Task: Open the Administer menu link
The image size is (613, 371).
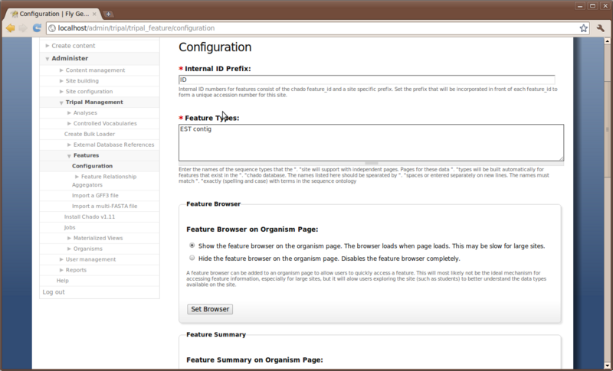Action: [x=70, y=58]
